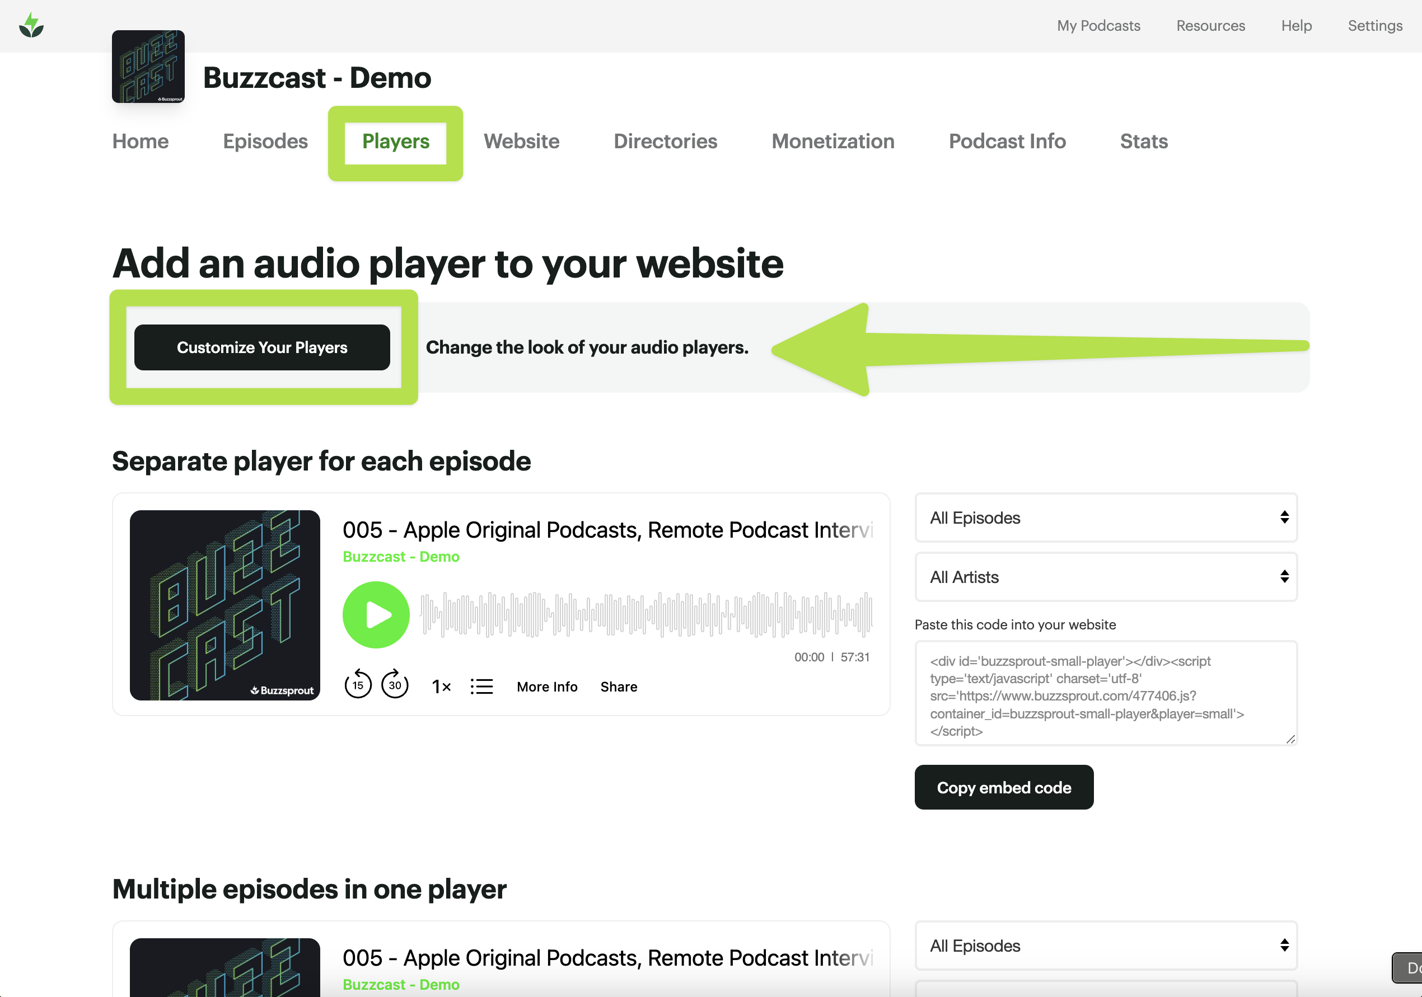Open More Info in the player
Screen dimensions: 1422x997
(547, 686)
